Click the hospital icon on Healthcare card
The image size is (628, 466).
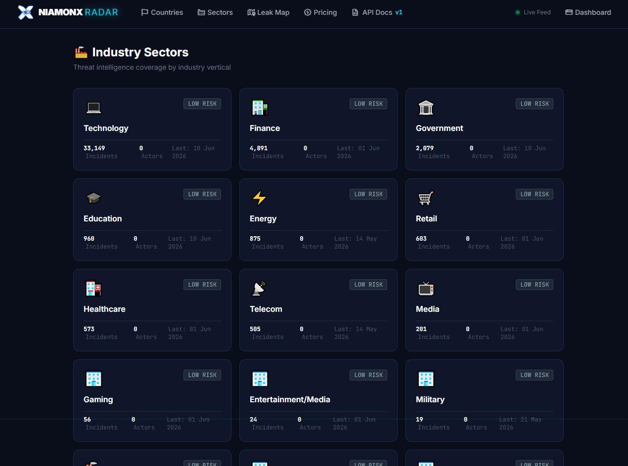coord(93,288)
